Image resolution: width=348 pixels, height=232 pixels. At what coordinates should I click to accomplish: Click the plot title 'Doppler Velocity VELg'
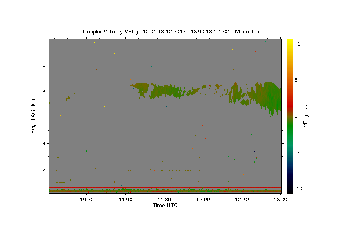click(x=111, y=32)
